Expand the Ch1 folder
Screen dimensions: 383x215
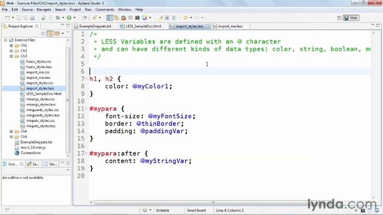11,45
